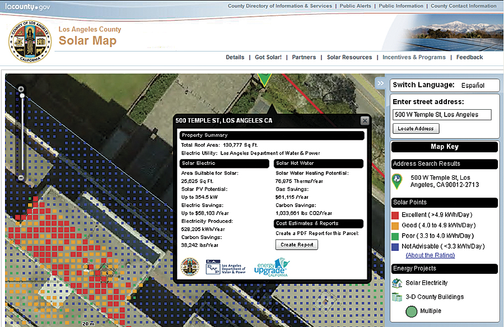Image resolution: width=504 pixels, height=327 pixels.
Task: Open County Directory of Information & Services link
Action: (x=279, y=6)
